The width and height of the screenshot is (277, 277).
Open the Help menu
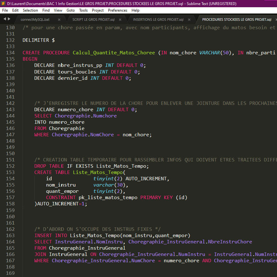tap(135, 10)
